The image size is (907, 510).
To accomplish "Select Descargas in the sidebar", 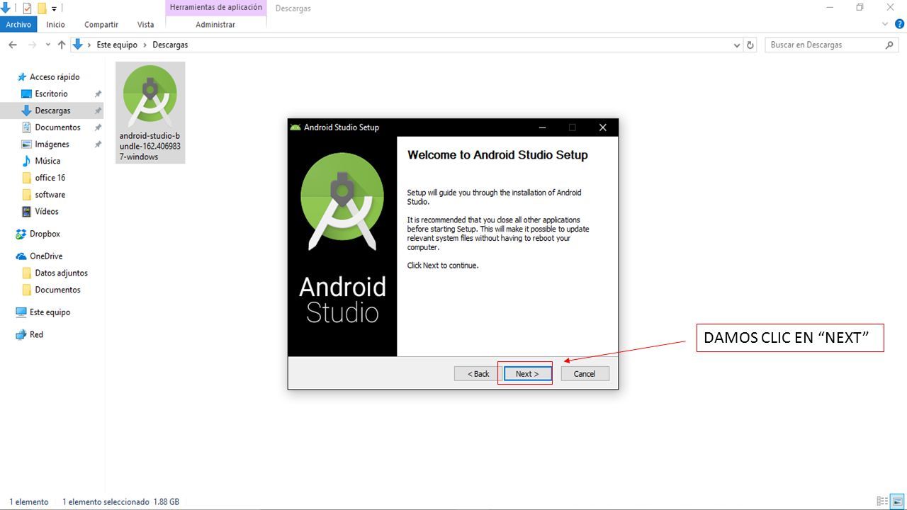I will pos(52,110).
